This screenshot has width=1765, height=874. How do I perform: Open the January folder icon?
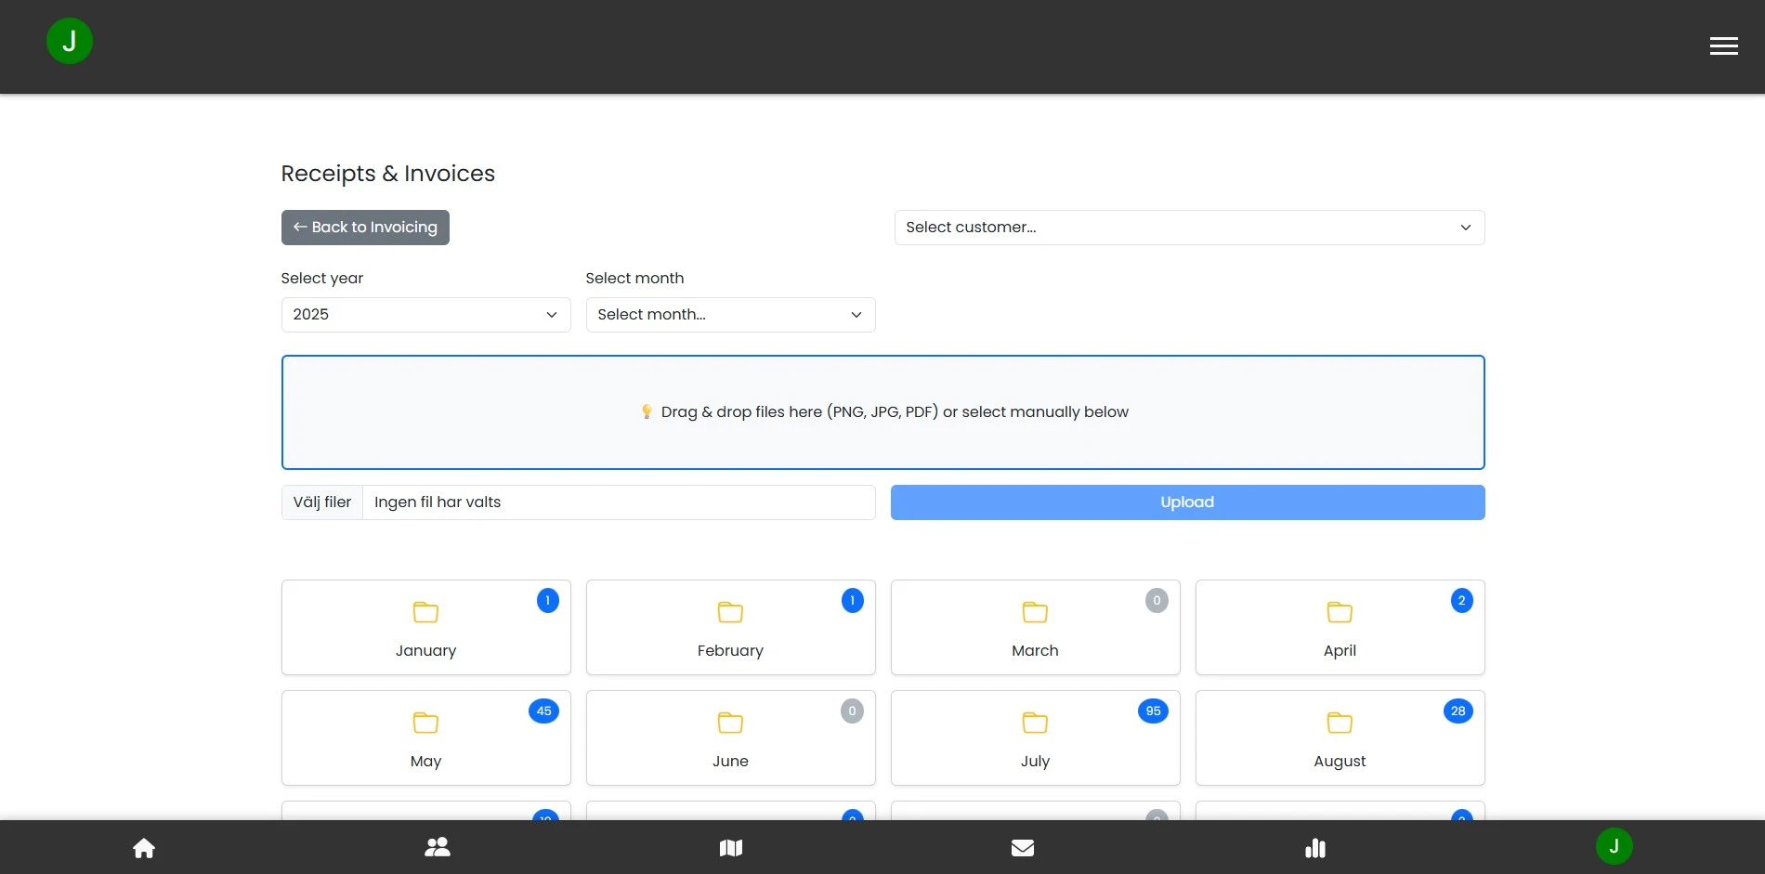pyautogui.click(x=425, y=613)
